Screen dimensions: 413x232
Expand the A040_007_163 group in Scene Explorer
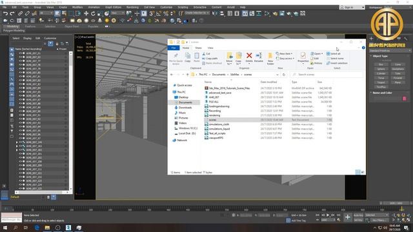(x=17, y=146)
